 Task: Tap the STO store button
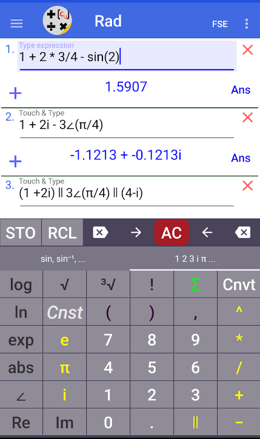pyautogui.click(x=21, y=233)
